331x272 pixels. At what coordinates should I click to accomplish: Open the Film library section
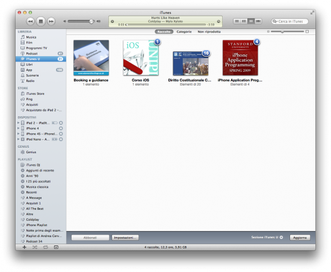pyautogui.click(x=29, y=42)
